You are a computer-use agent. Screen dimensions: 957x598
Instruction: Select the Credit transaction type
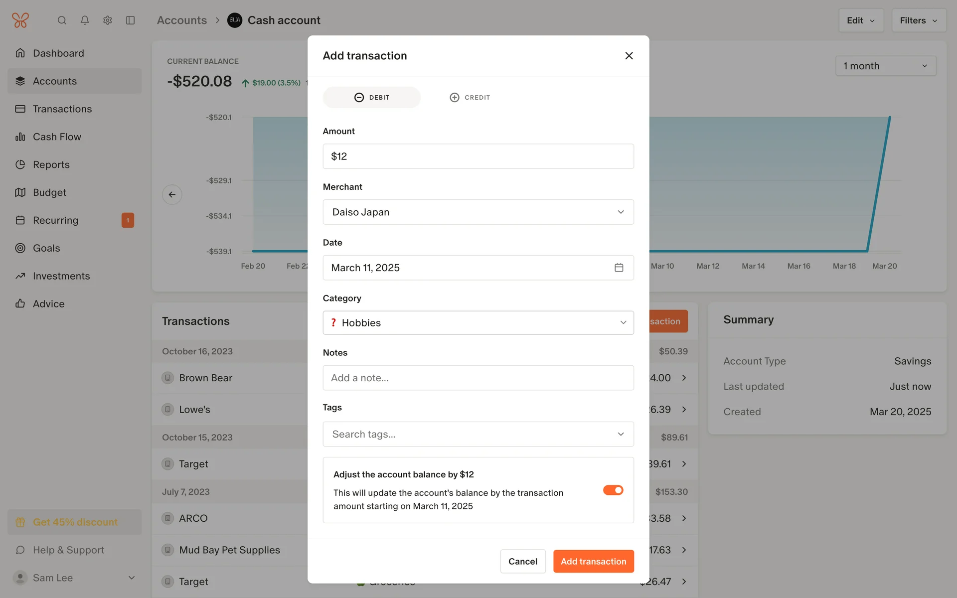(x=470, y=98)
